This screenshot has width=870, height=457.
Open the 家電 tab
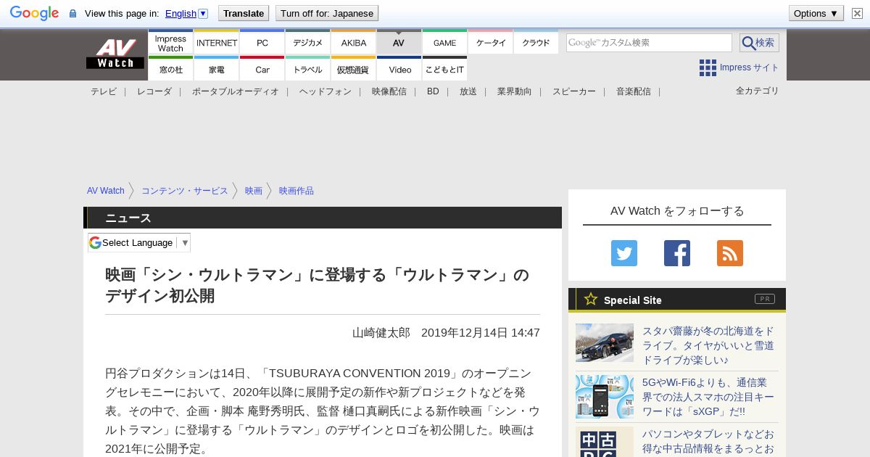[x=217, y=70]
